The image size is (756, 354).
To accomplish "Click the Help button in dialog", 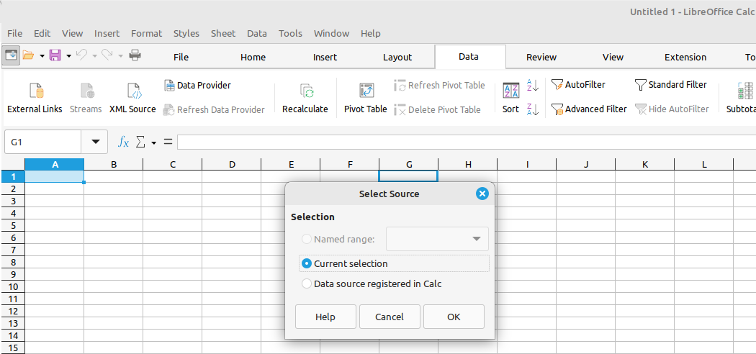I will [325, 317].
